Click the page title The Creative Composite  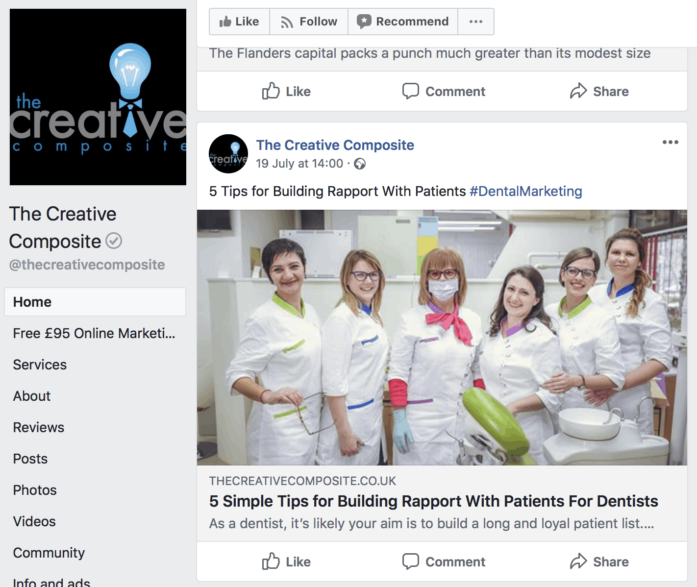(63, 227)
